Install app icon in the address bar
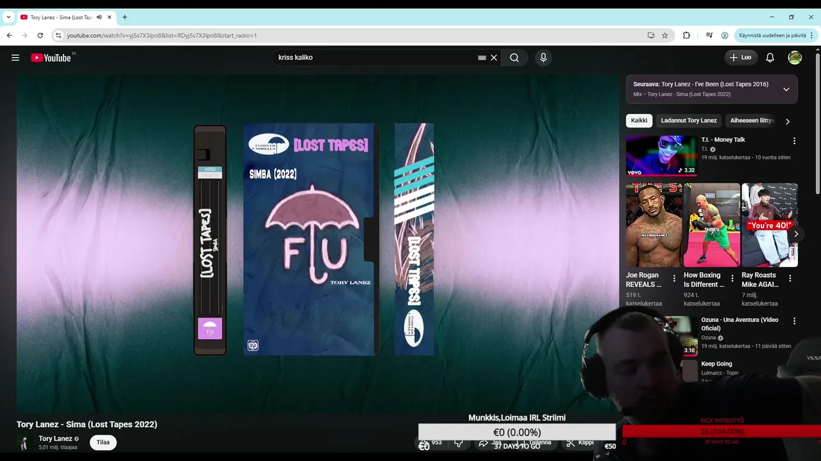The height and width of the screenshot is (461, 821). point(651,35)
